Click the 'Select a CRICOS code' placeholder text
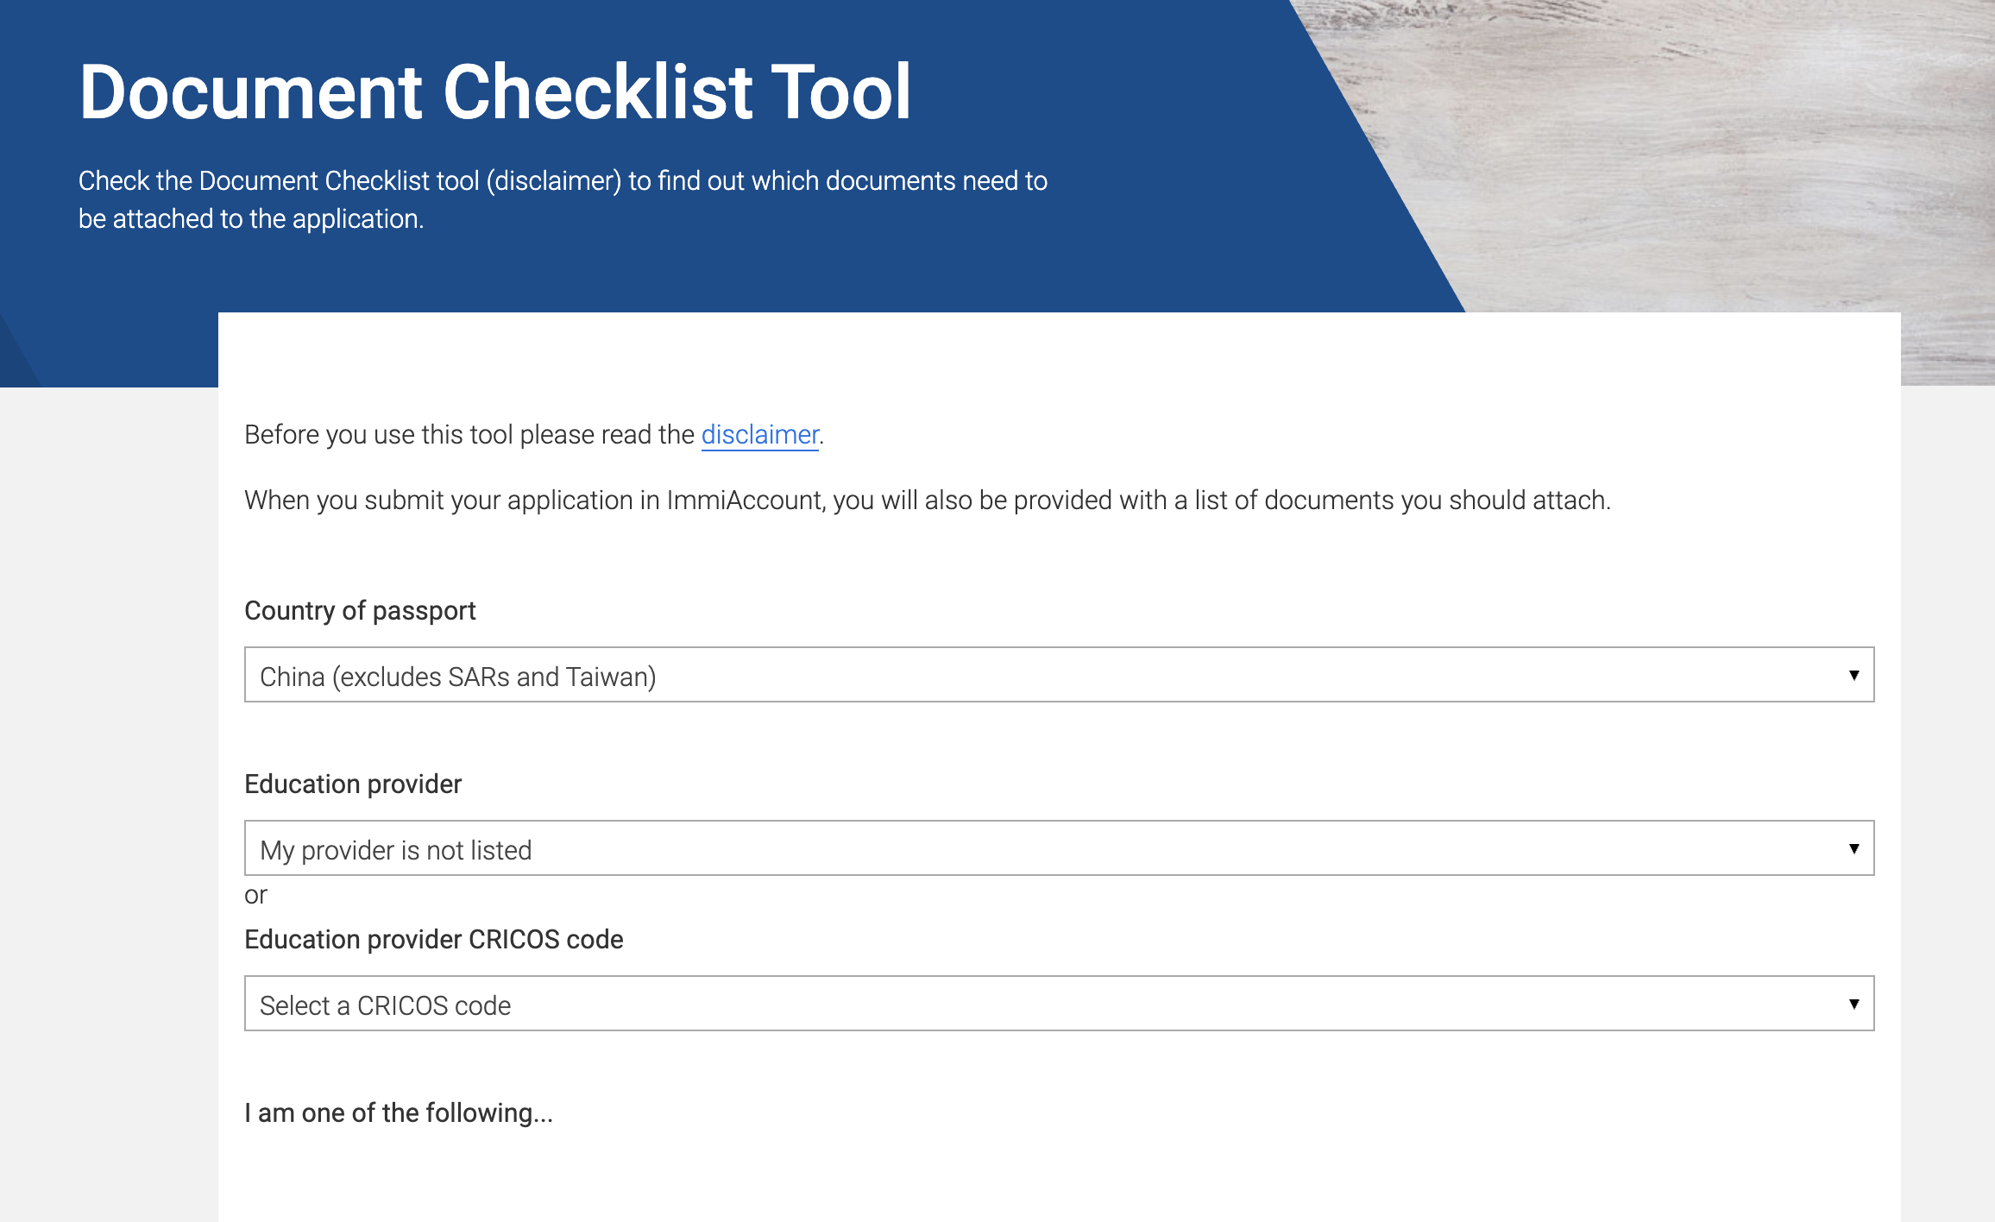 tap(385, 1006)
